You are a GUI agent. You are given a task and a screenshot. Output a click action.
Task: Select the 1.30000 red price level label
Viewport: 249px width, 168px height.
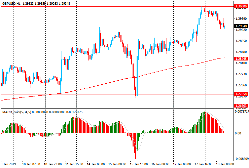tap(241, 6)
